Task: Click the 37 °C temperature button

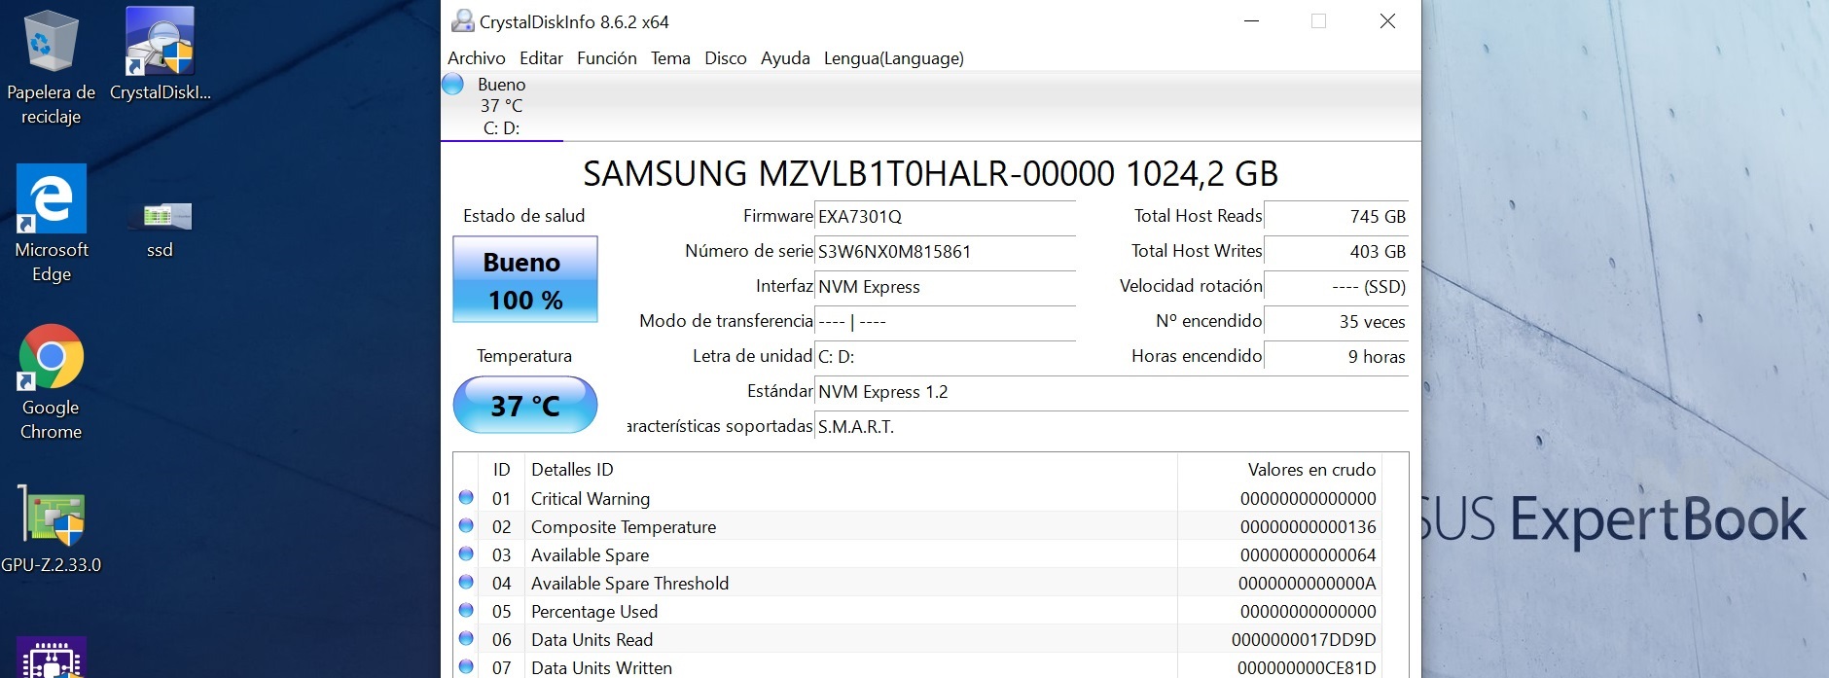Action: pyautogui.click(x=525, y=405)
